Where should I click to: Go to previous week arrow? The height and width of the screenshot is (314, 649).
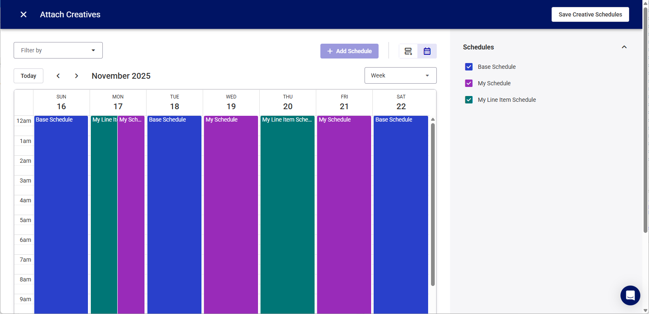click(58, 76)
